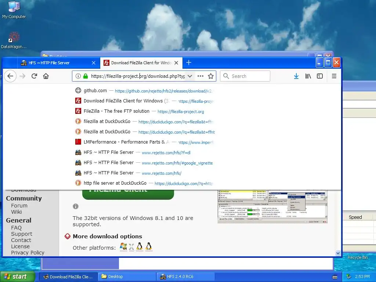This screenshot has width=376, height=282.
Task: Click the green FileZilla Client download button
Action: tap(128, 195)
